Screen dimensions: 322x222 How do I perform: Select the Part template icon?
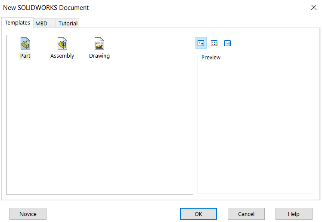click(x=25, y=44)
